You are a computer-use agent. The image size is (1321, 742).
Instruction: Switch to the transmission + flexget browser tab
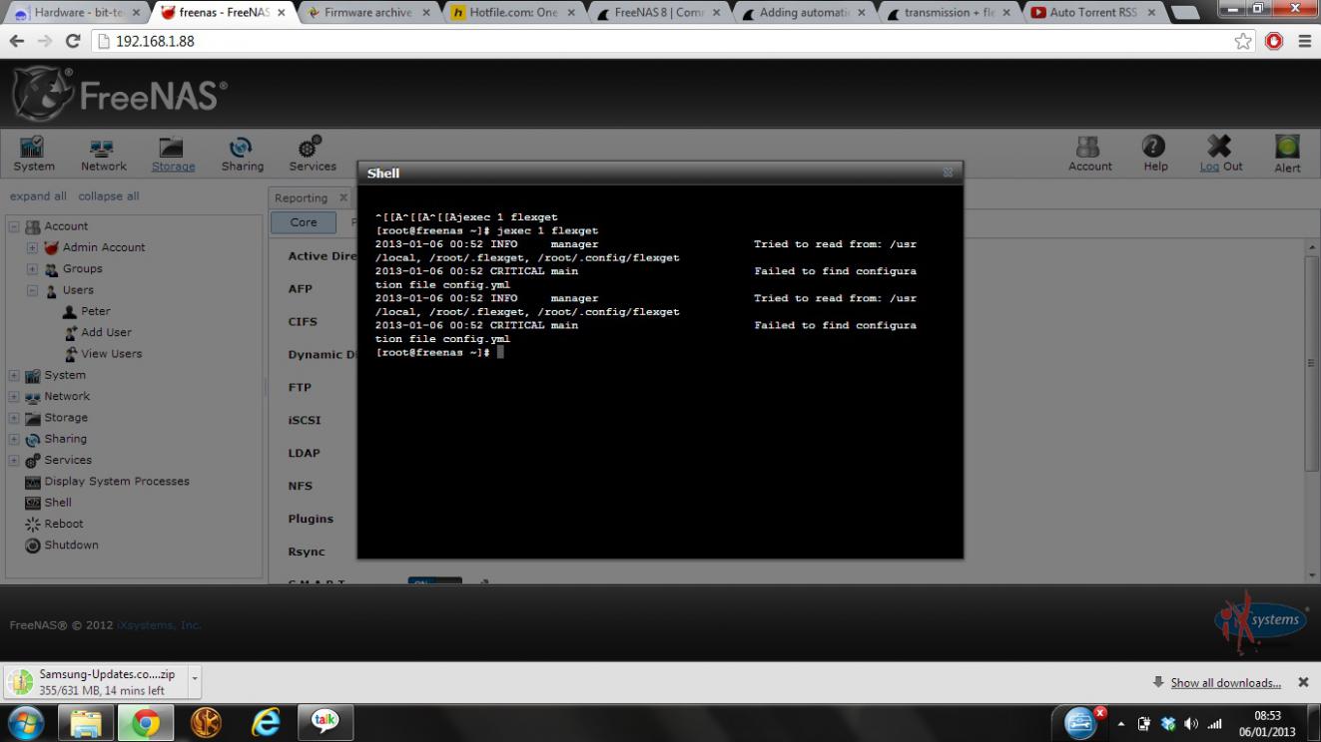click(948, 13)
